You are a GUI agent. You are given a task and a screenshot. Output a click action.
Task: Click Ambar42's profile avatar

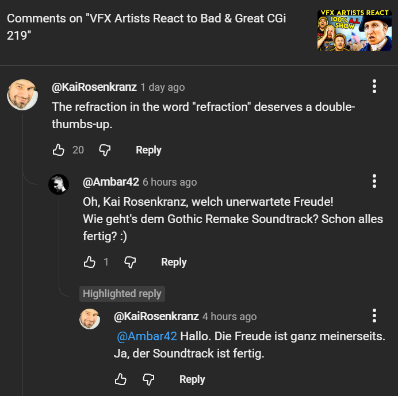(59, 184)
